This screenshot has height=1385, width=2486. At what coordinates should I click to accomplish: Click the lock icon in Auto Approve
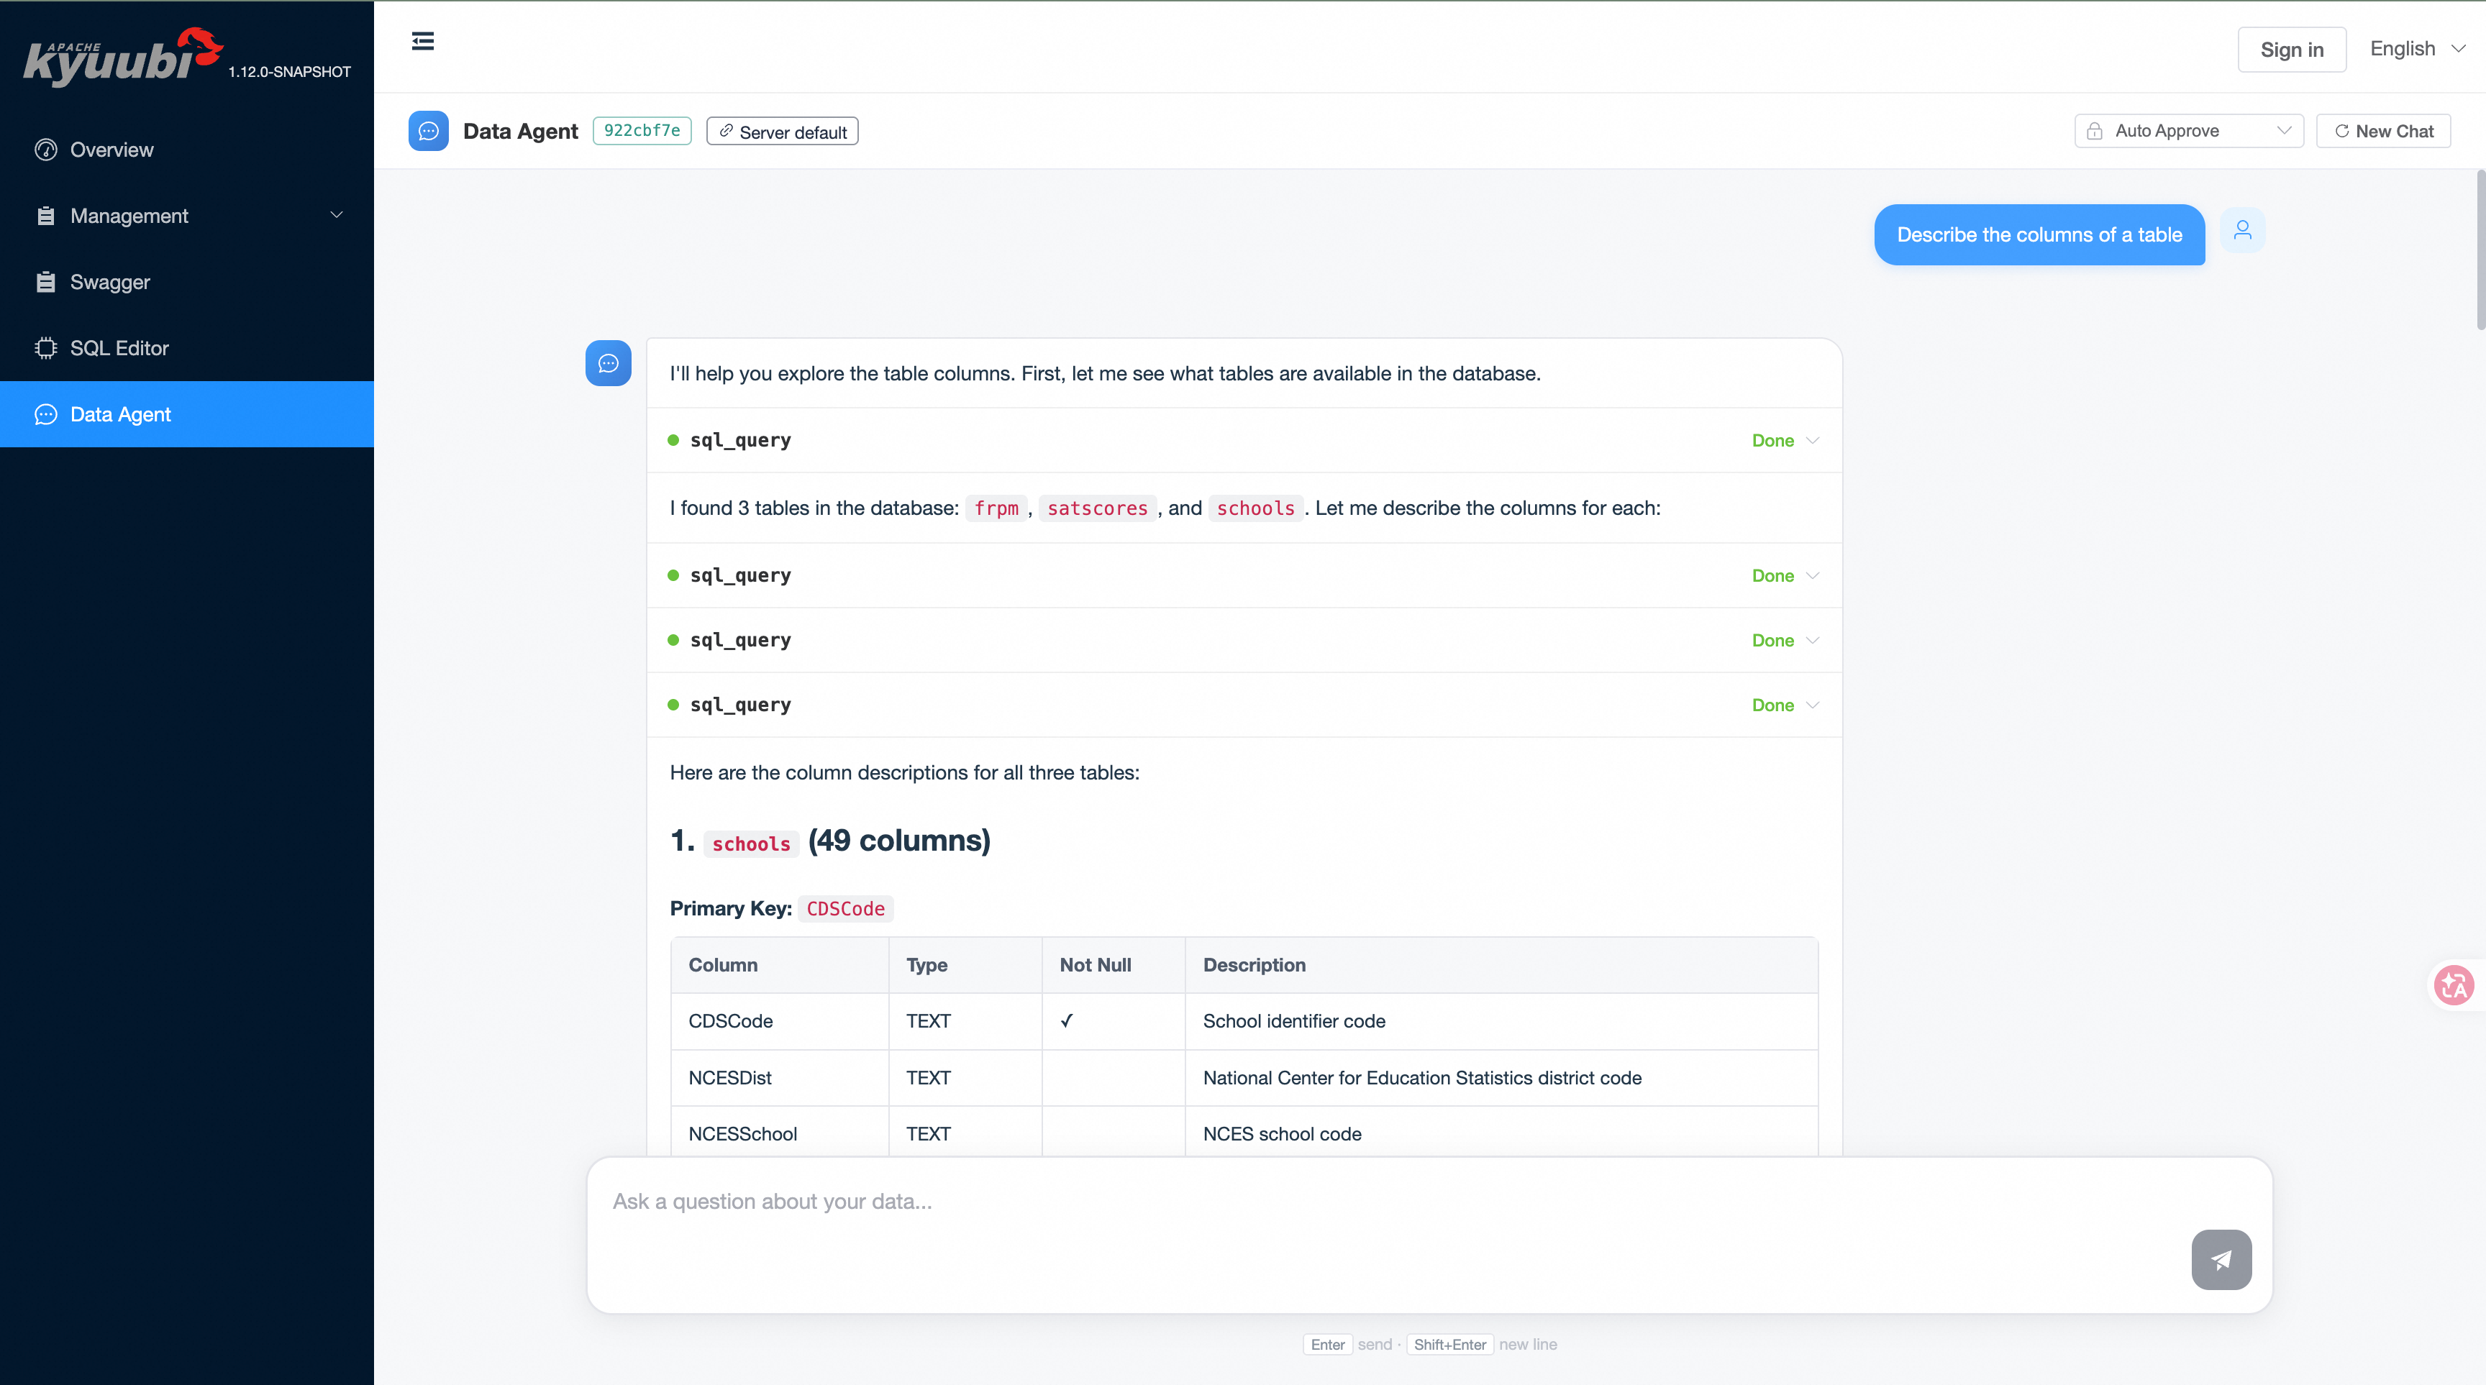pos(2094,130)
